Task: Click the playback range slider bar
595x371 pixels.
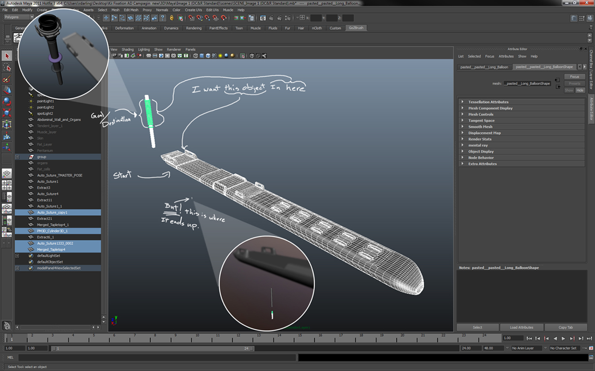Action: coord(152,348)
